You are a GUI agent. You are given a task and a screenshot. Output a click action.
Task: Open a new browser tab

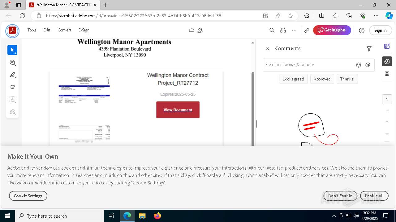(105, 5)
